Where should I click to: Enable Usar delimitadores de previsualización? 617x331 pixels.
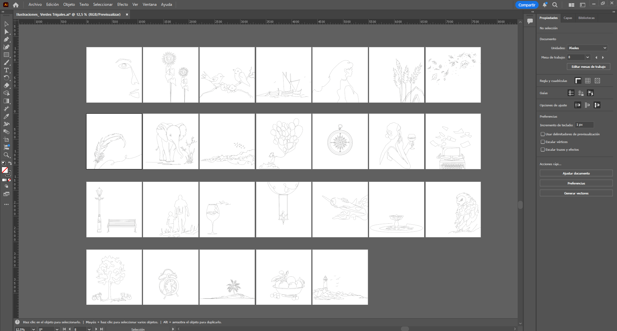click(x=543, y=134)
